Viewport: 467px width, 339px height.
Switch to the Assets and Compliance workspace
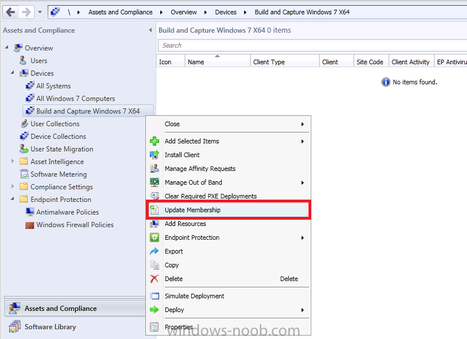point(75,309)
